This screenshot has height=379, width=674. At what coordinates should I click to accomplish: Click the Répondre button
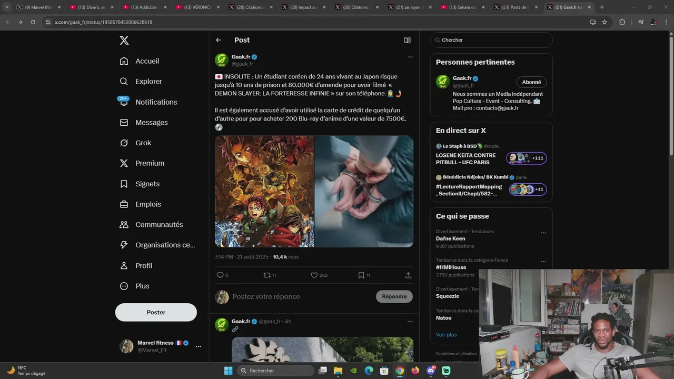pos(394,296)
